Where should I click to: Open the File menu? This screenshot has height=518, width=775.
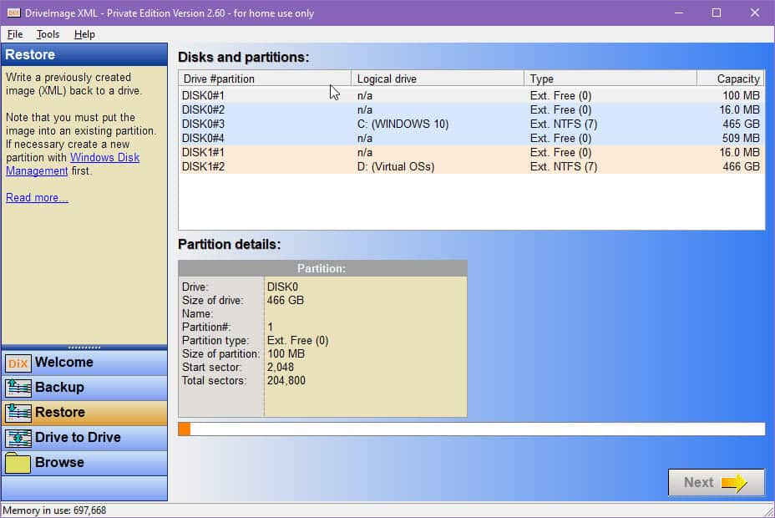[x=15, y=34]
